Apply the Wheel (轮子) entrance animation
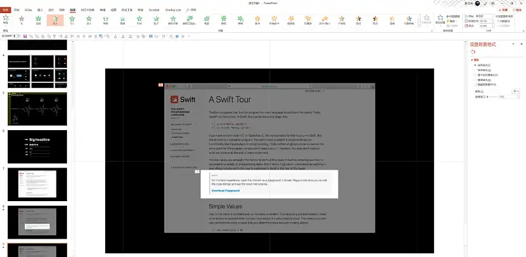 point(156,20)
